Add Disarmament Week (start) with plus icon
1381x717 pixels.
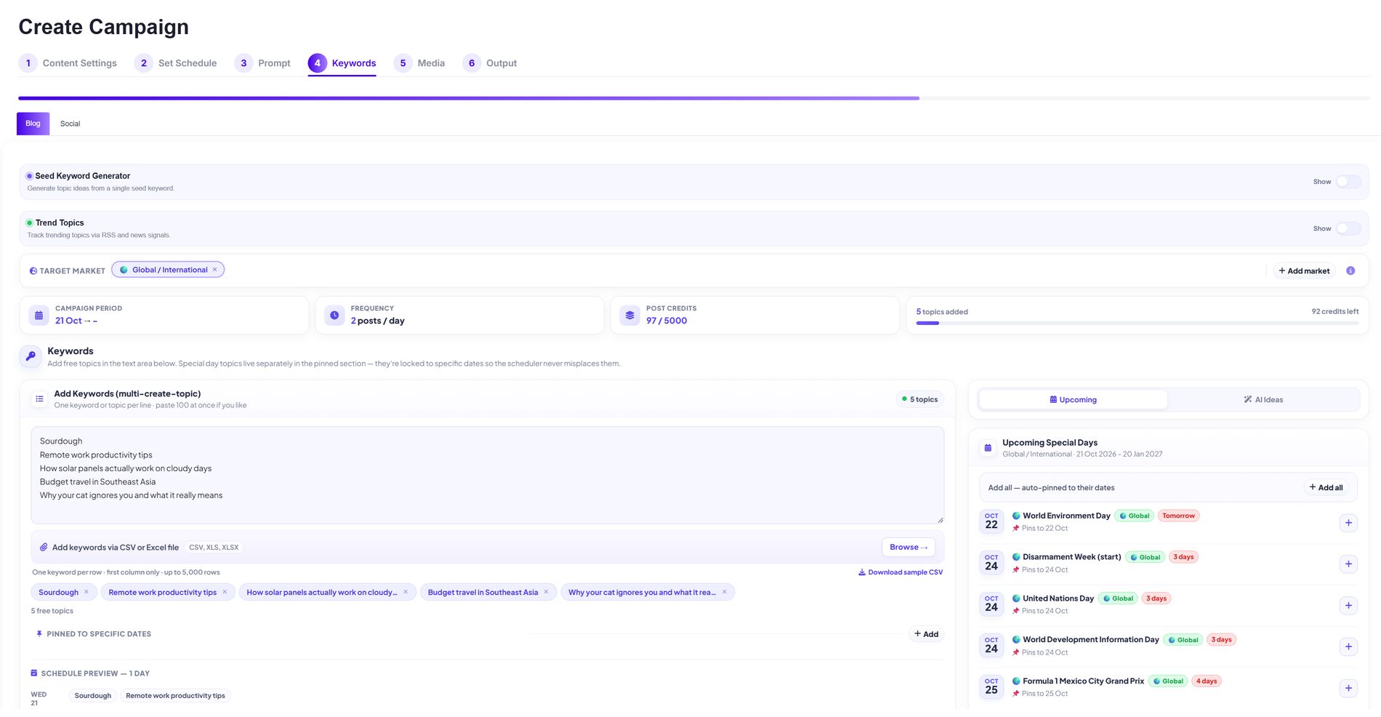(1348, 564)
